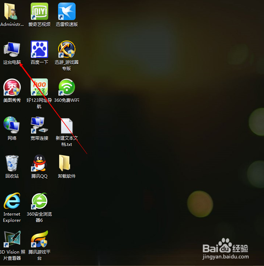Open the 卸载软件 folder
264x266 pixels.
(x=65, y=163)
